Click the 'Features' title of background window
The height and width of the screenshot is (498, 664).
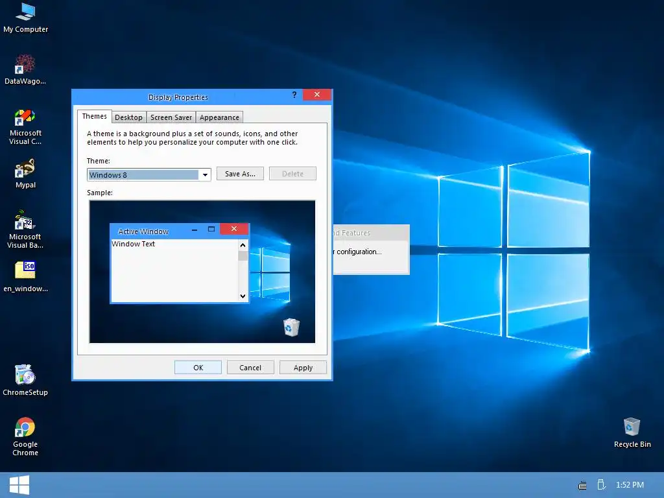356,233
